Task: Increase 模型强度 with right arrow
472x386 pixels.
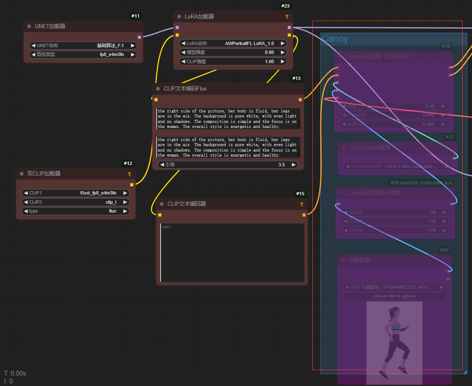Action: click(x=283, y=52)
